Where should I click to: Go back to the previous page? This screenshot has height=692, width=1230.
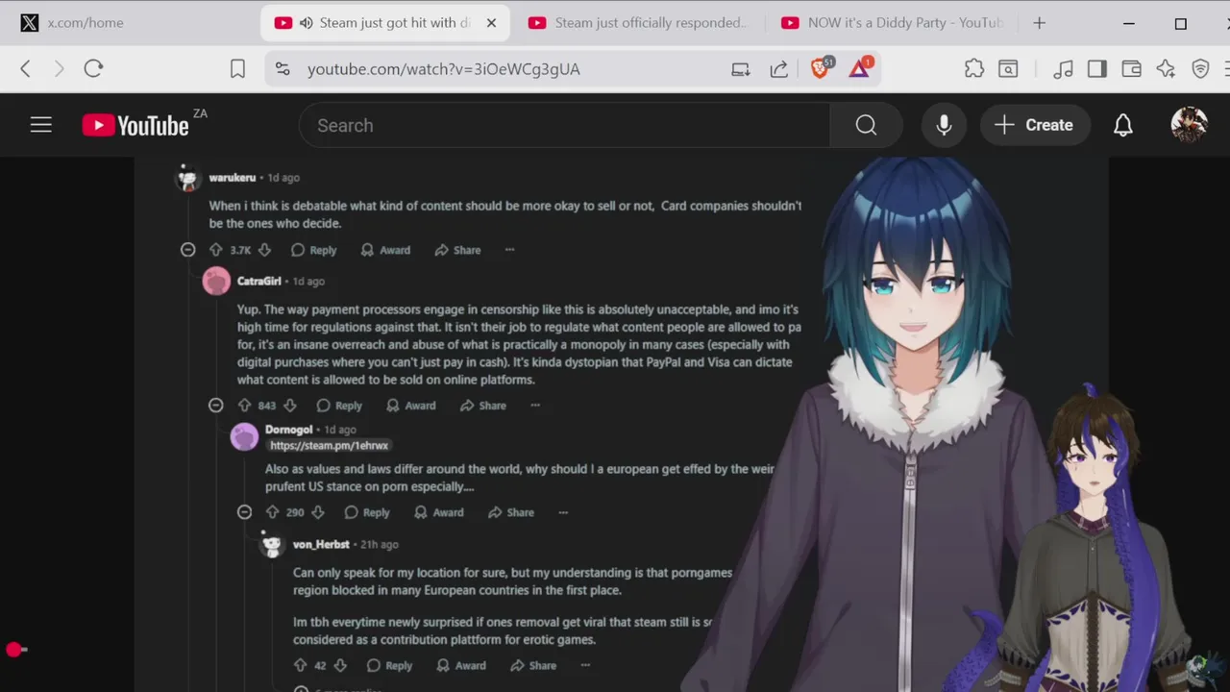(26, 68)
